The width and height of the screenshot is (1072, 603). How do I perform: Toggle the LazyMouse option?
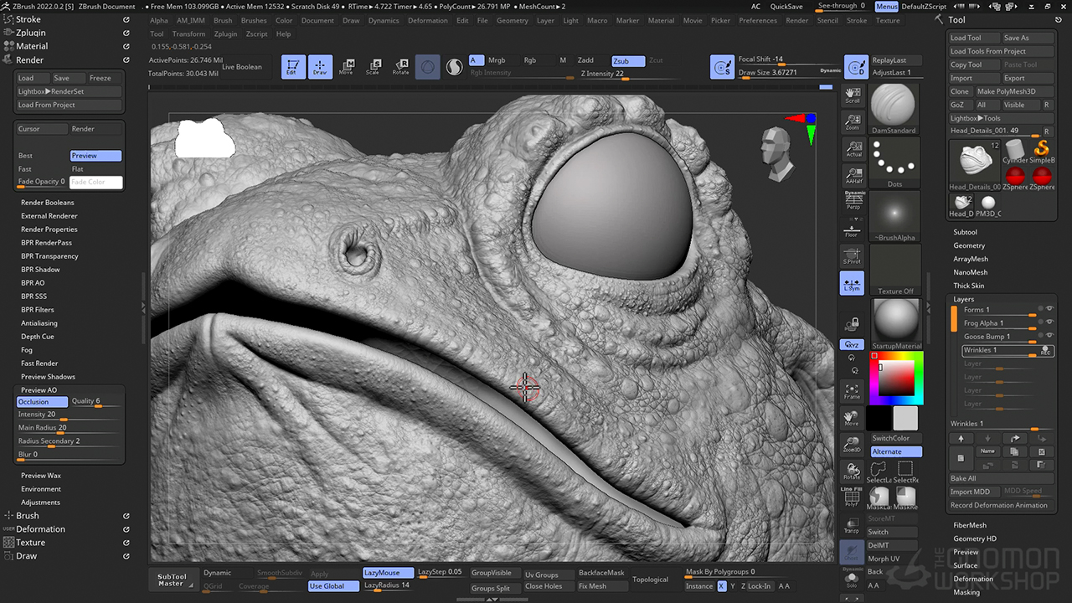387,573
